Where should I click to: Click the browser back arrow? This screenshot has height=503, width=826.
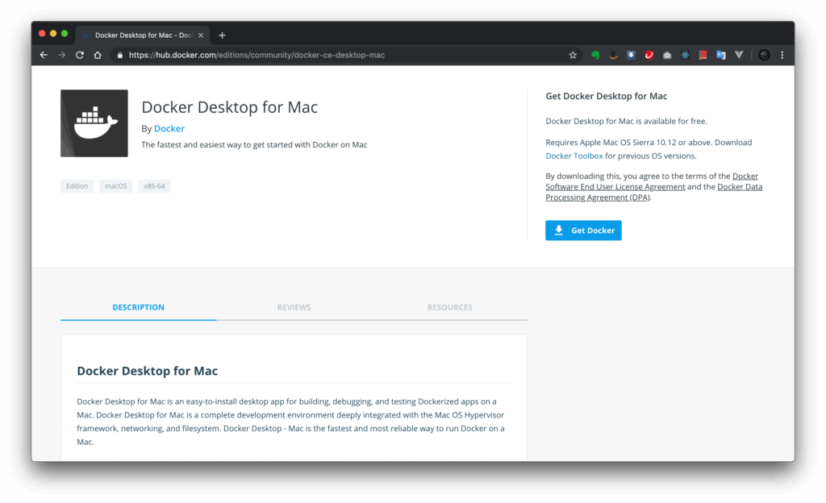point(44,55)
